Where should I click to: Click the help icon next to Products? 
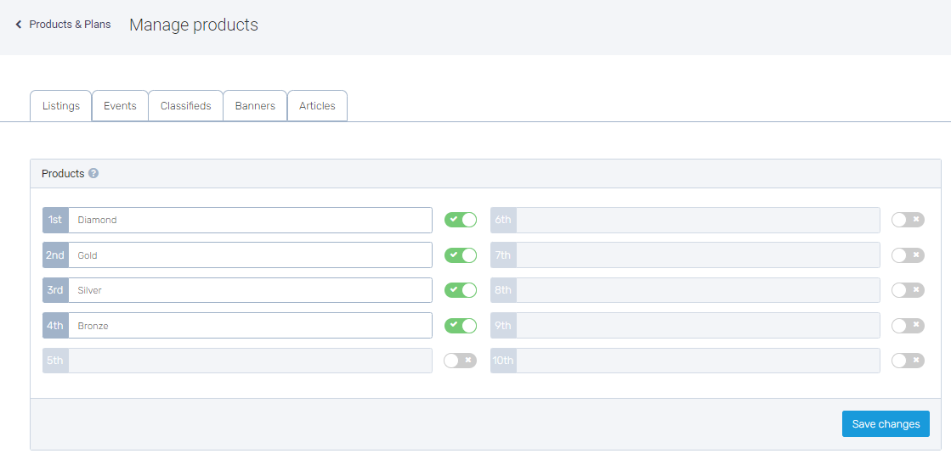point(93,173)
